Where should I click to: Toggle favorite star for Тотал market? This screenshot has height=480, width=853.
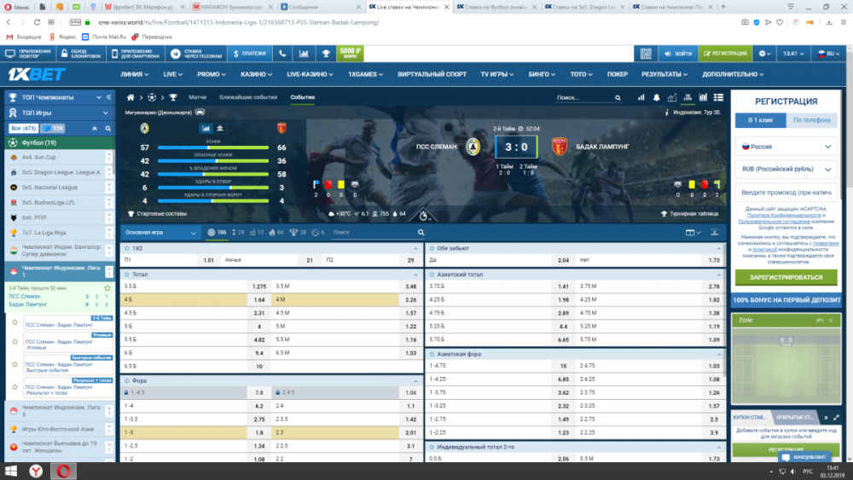(126, 275)
